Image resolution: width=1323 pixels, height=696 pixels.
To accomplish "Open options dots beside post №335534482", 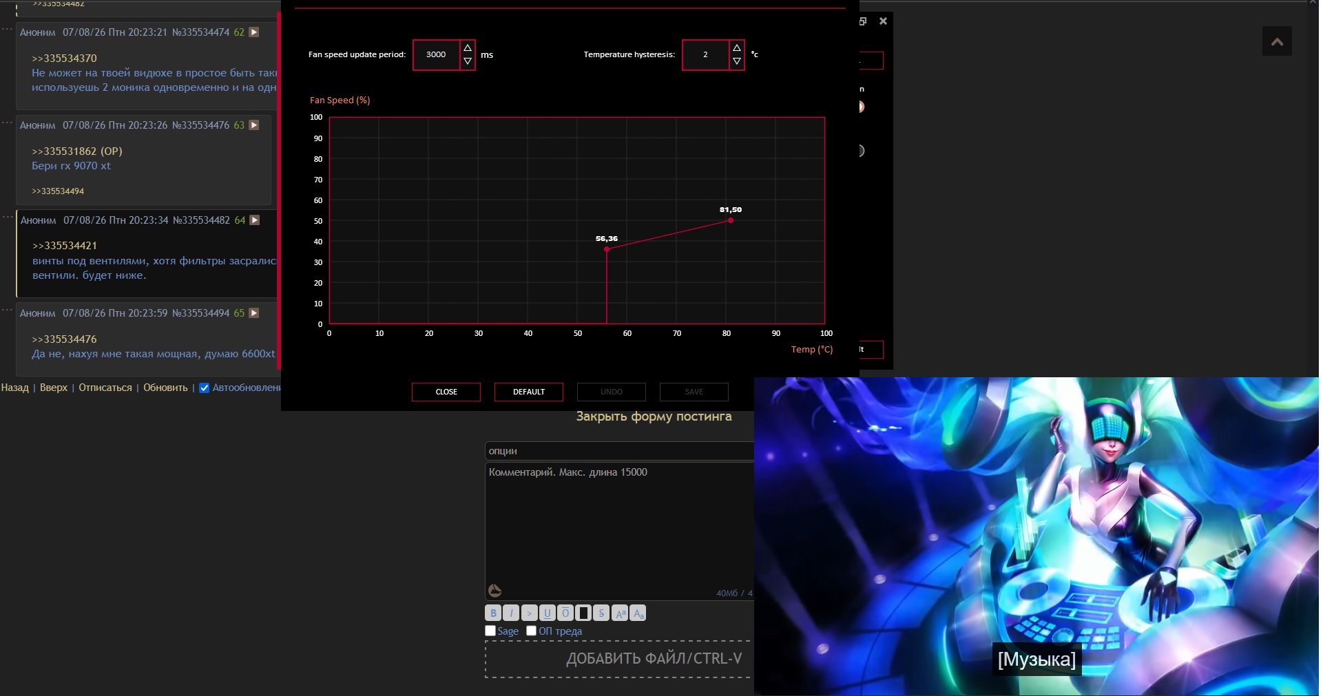I will coord(7,217).
